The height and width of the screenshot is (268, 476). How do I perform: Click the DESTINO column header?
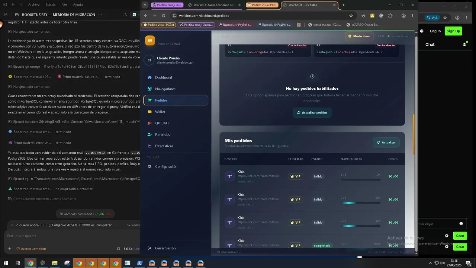231,159
